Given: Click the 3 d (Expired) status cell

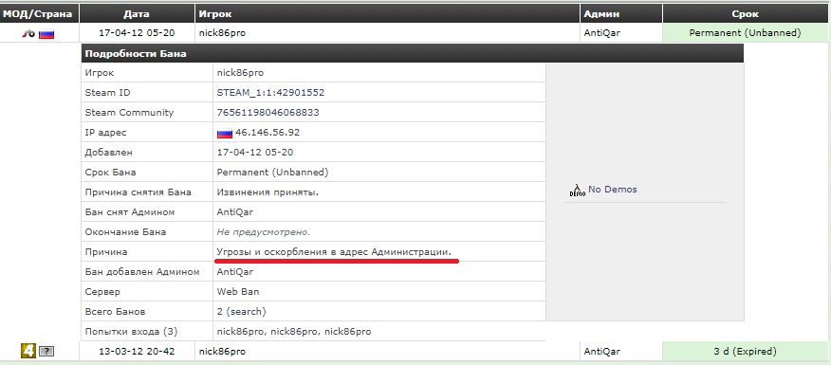Looking at the screenshot, I should pos(745,351).
